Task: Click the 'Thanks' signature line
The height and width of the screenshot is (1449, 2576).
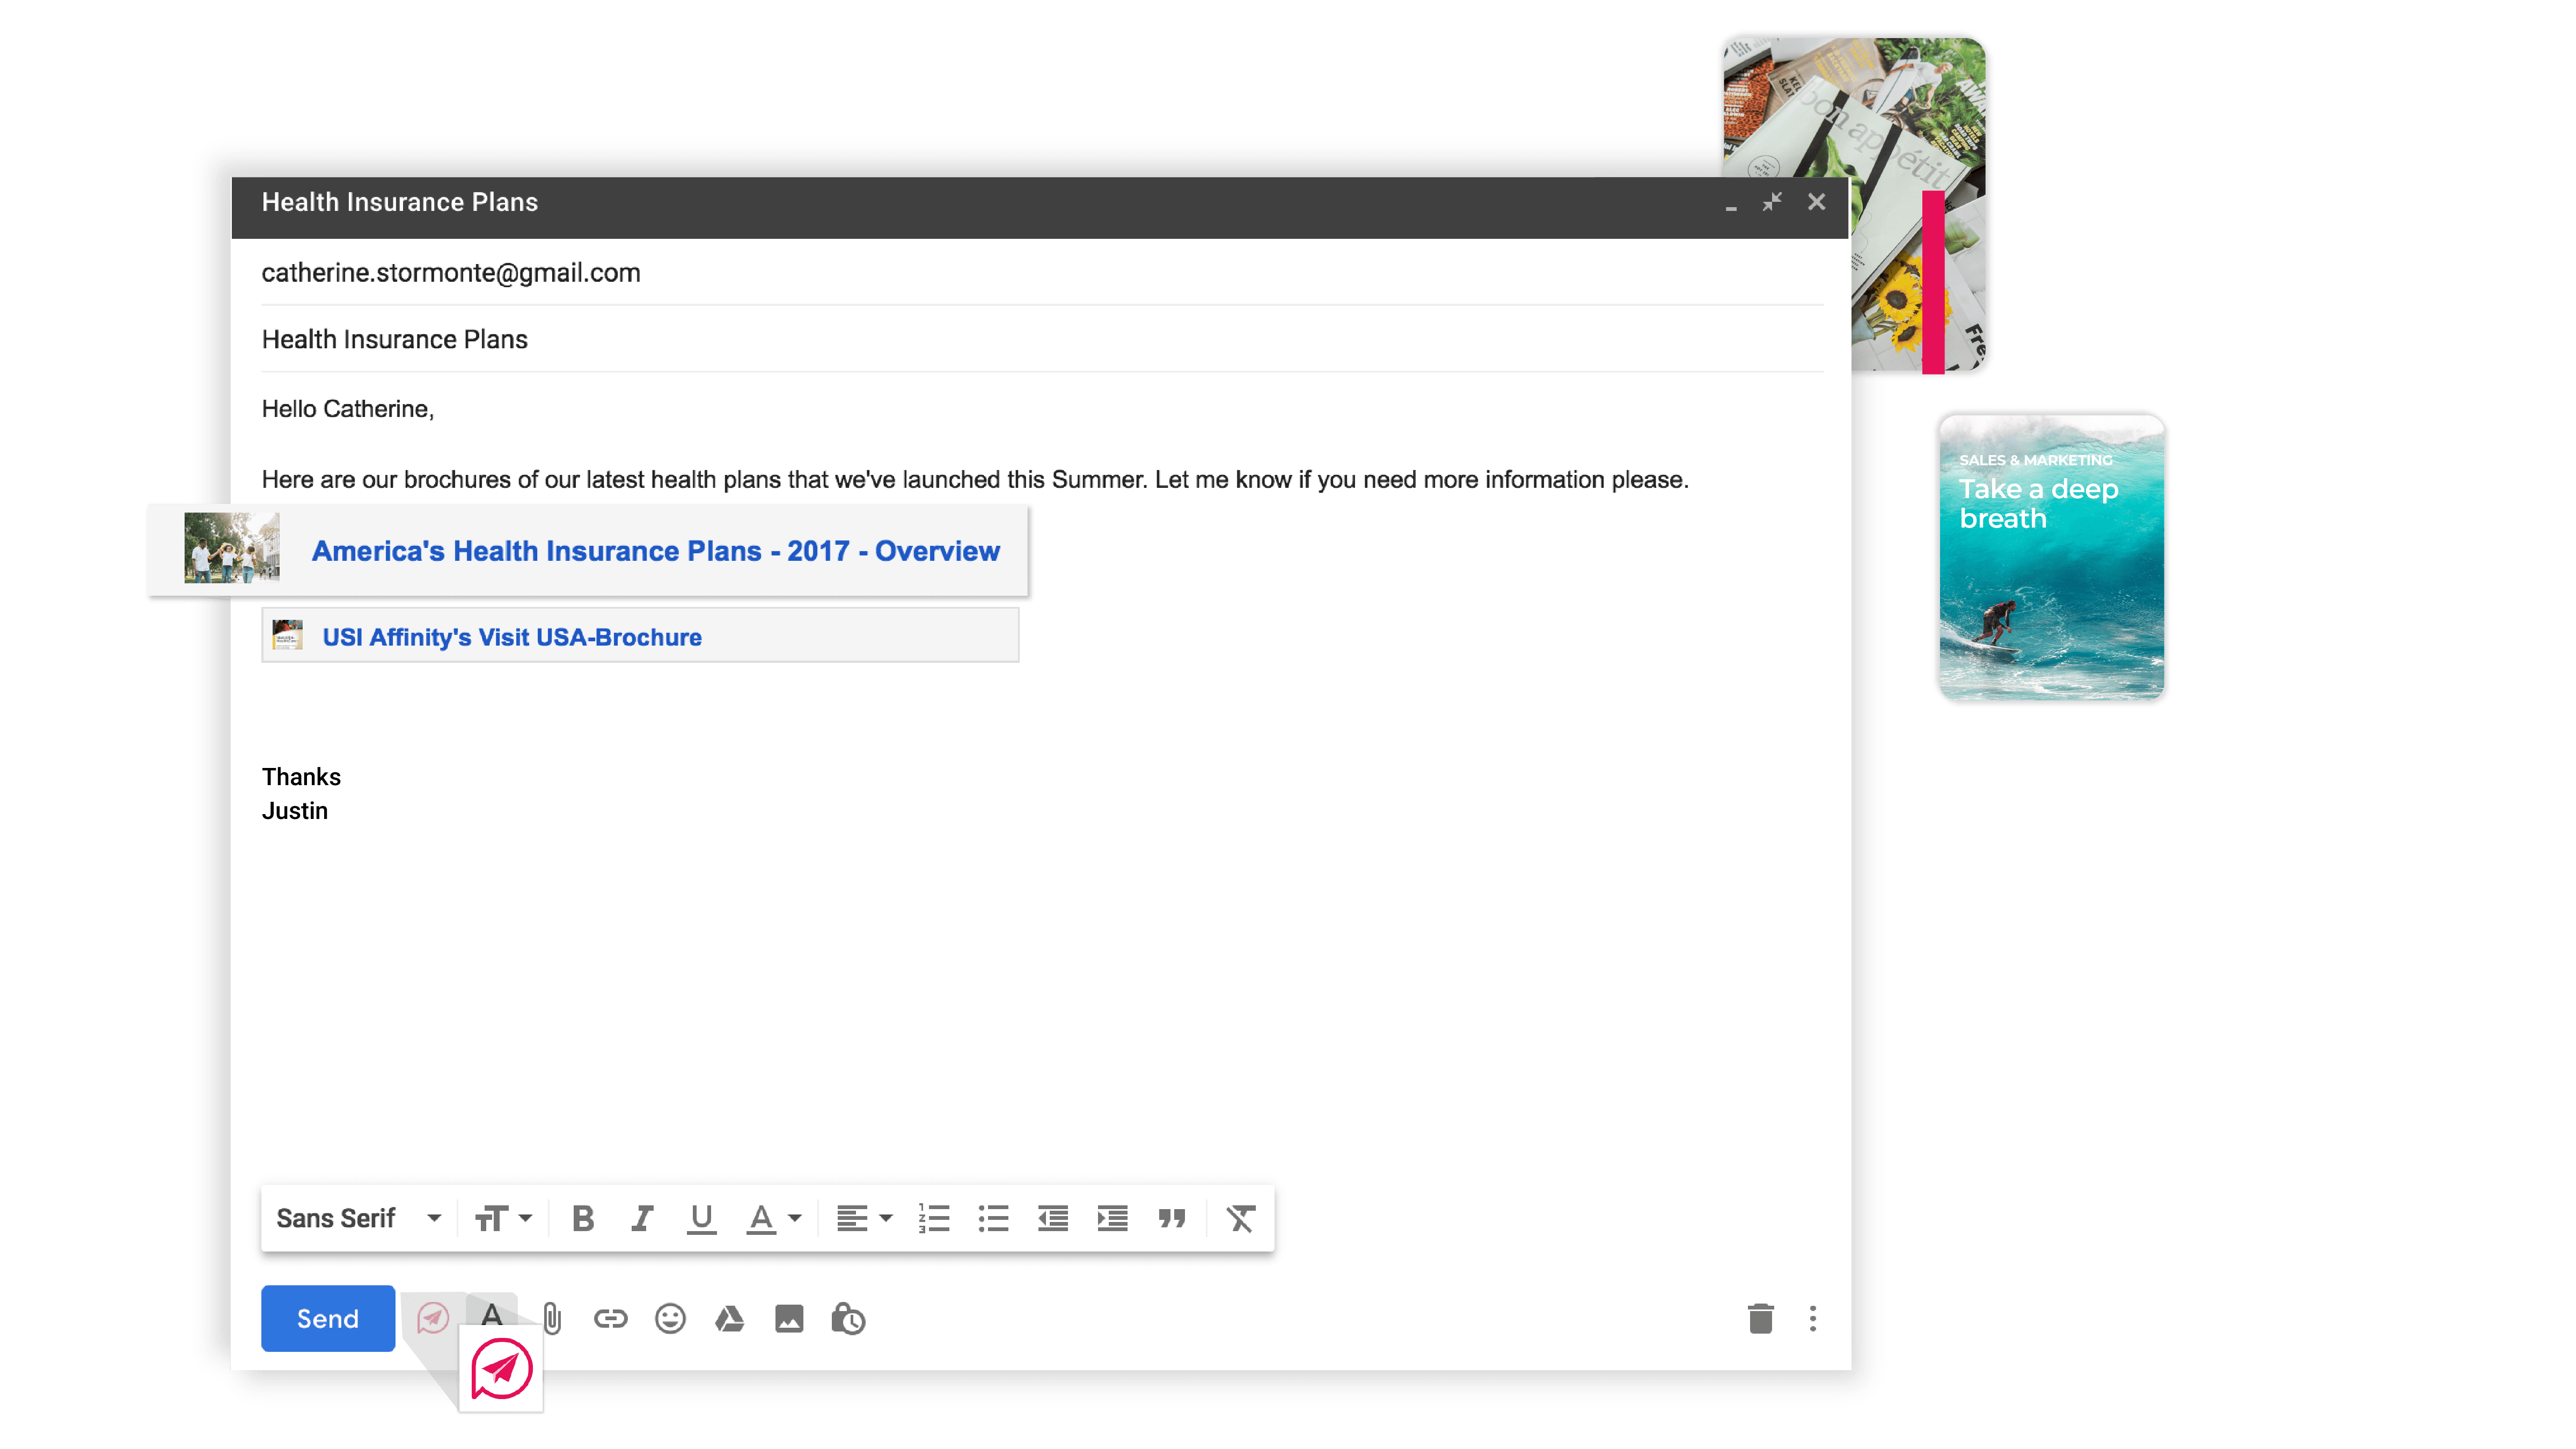Action: coord(301,777)
